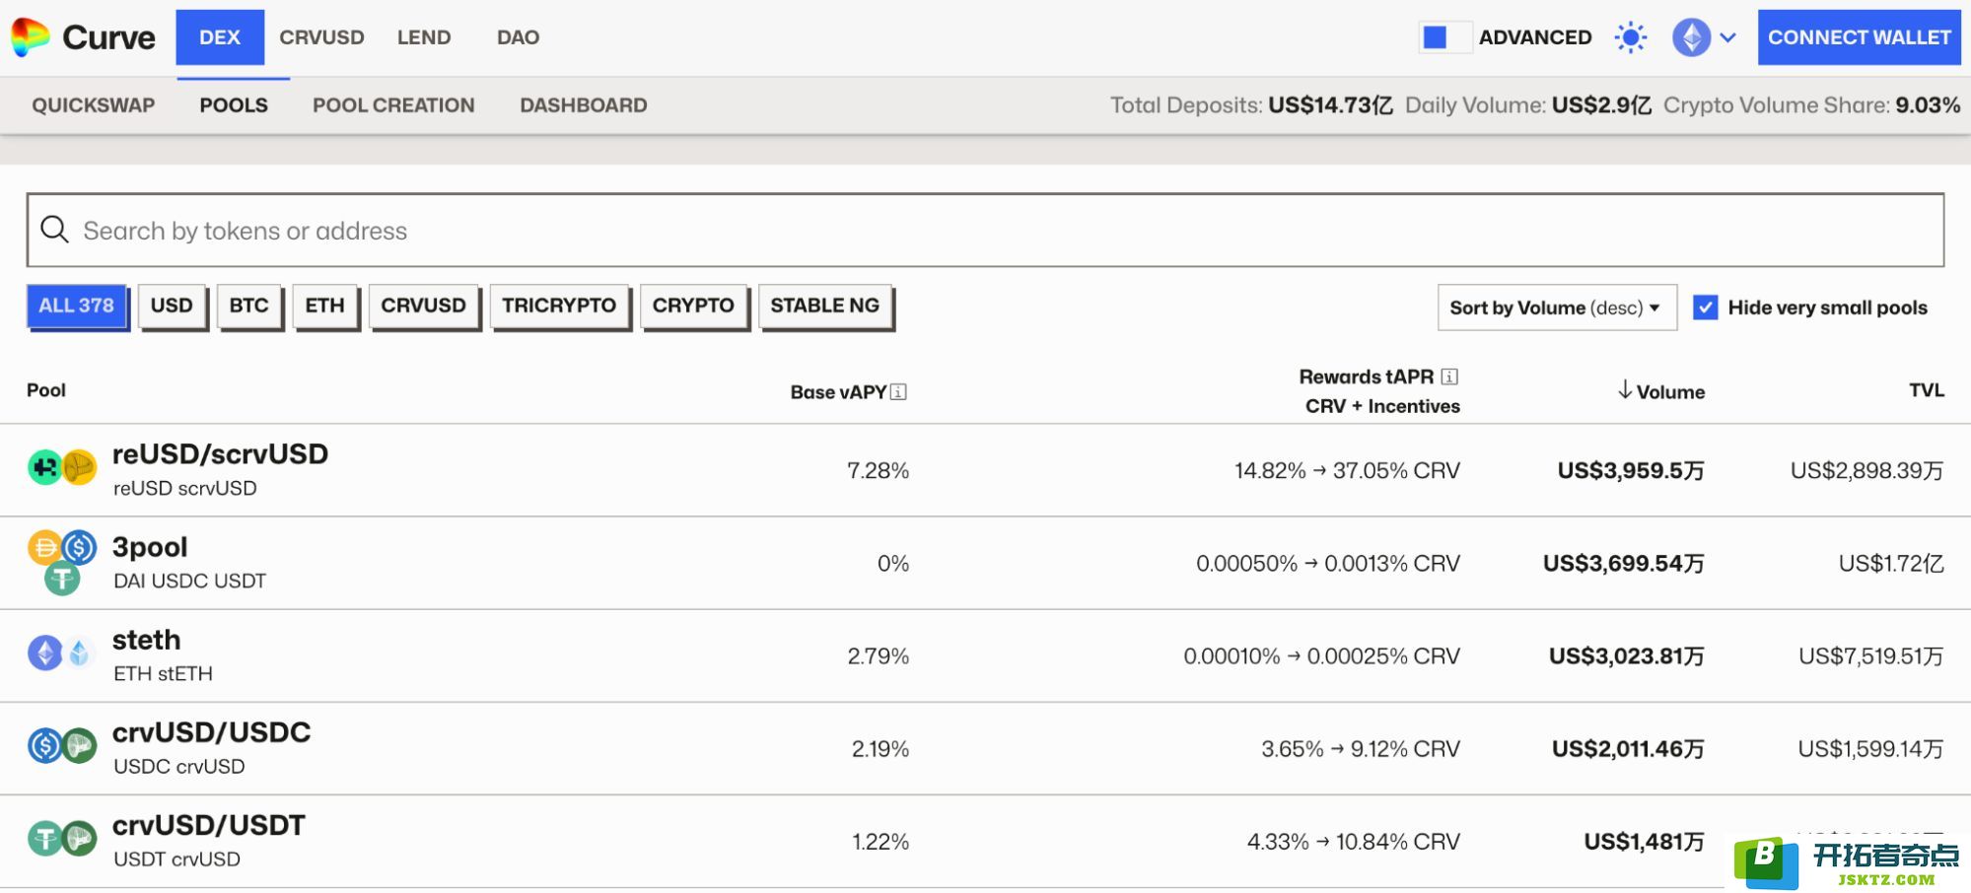Expand the network selector chevron

pyautogui.click(x=1727, y=37)
